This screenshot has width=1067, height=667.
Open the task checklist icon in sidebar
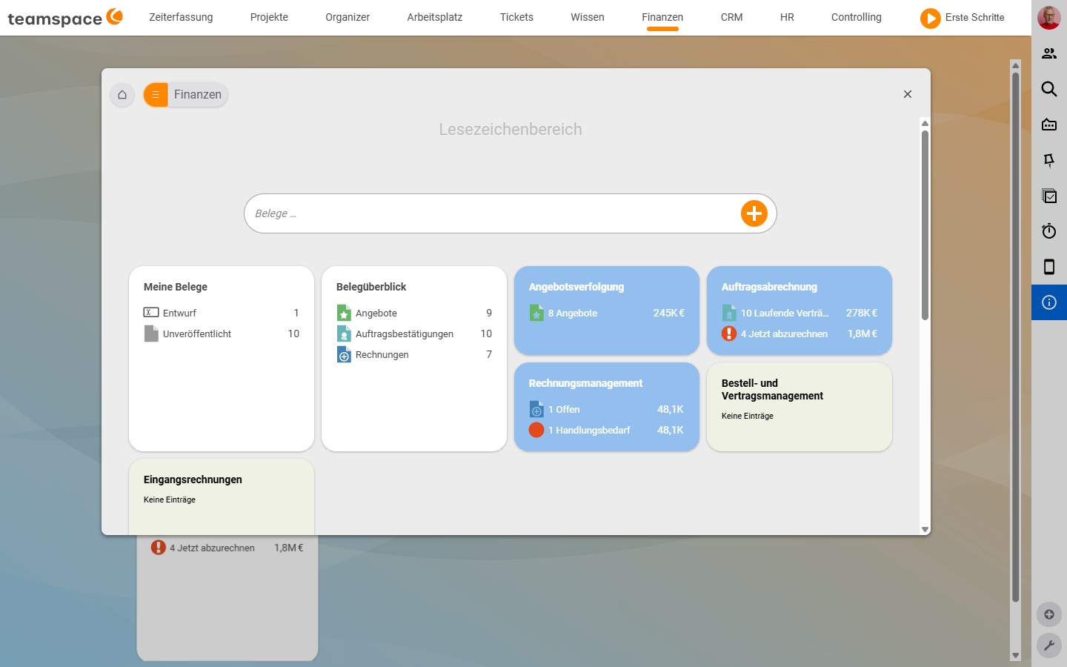click(x=1049, y=196)
